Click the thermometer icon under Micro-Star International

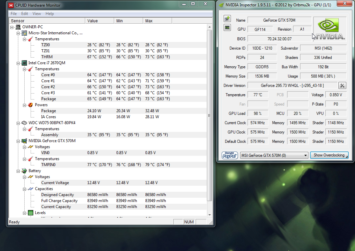[31, 39]
